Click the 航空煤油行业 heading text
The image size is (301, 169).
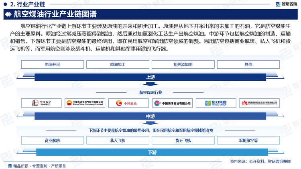pos(150,93)
